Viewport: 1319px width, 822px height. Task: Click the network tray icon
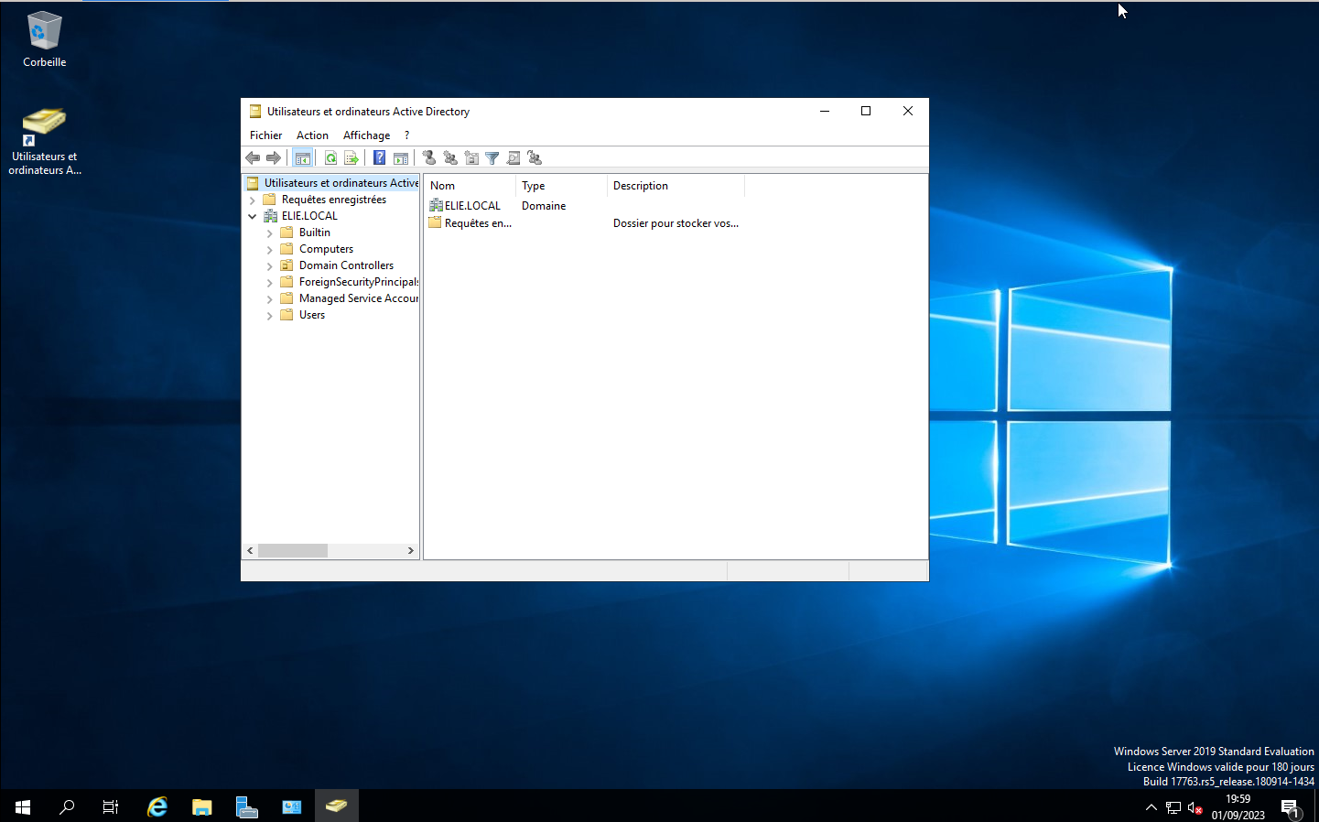[x=1173, y=807]
